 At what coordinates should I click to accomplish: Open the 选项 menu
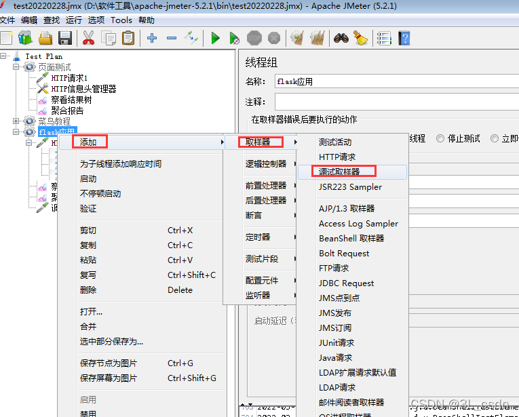pos(96,20)
